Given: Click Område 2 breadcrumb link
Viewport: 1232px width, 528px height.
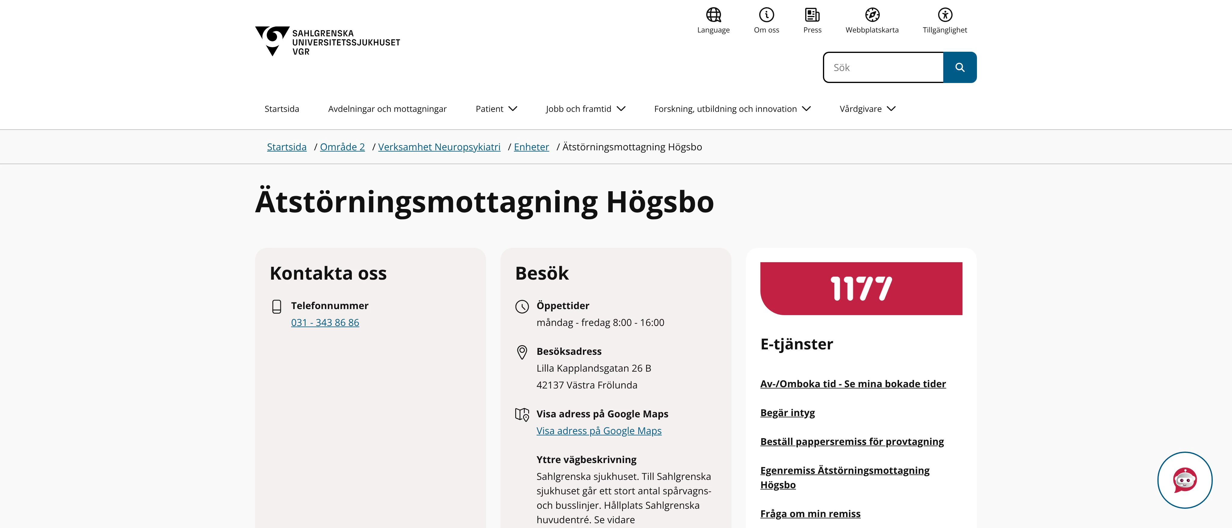Looking at the screenshot, I should 342,147.
